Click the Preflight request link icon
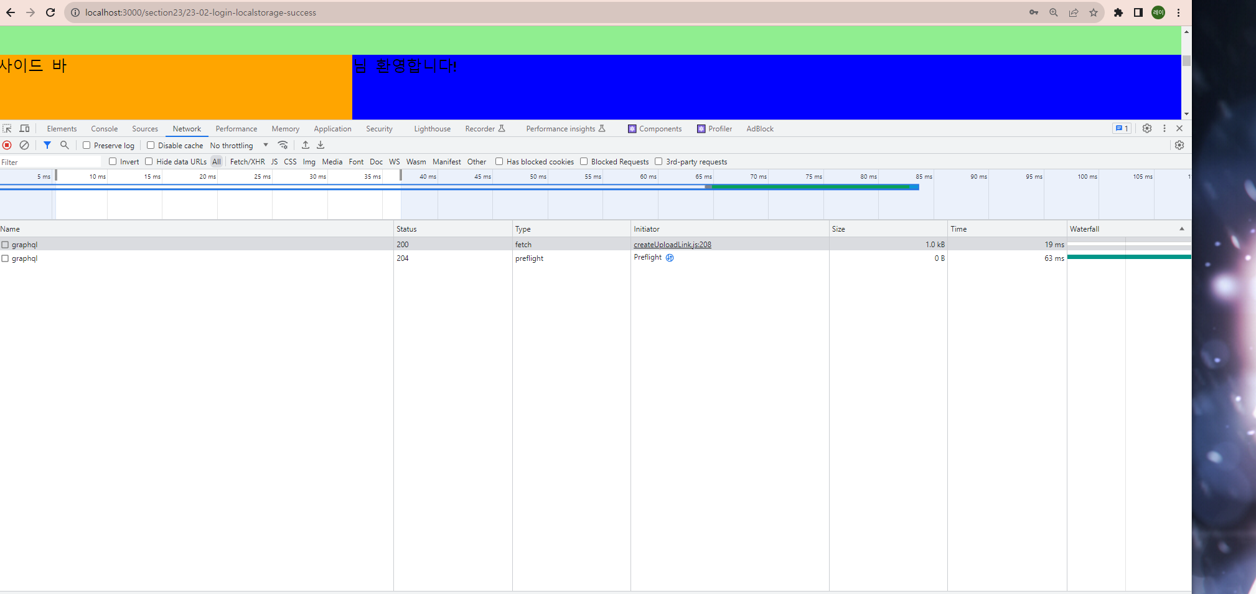1256x594 pixels. (670, 258)
